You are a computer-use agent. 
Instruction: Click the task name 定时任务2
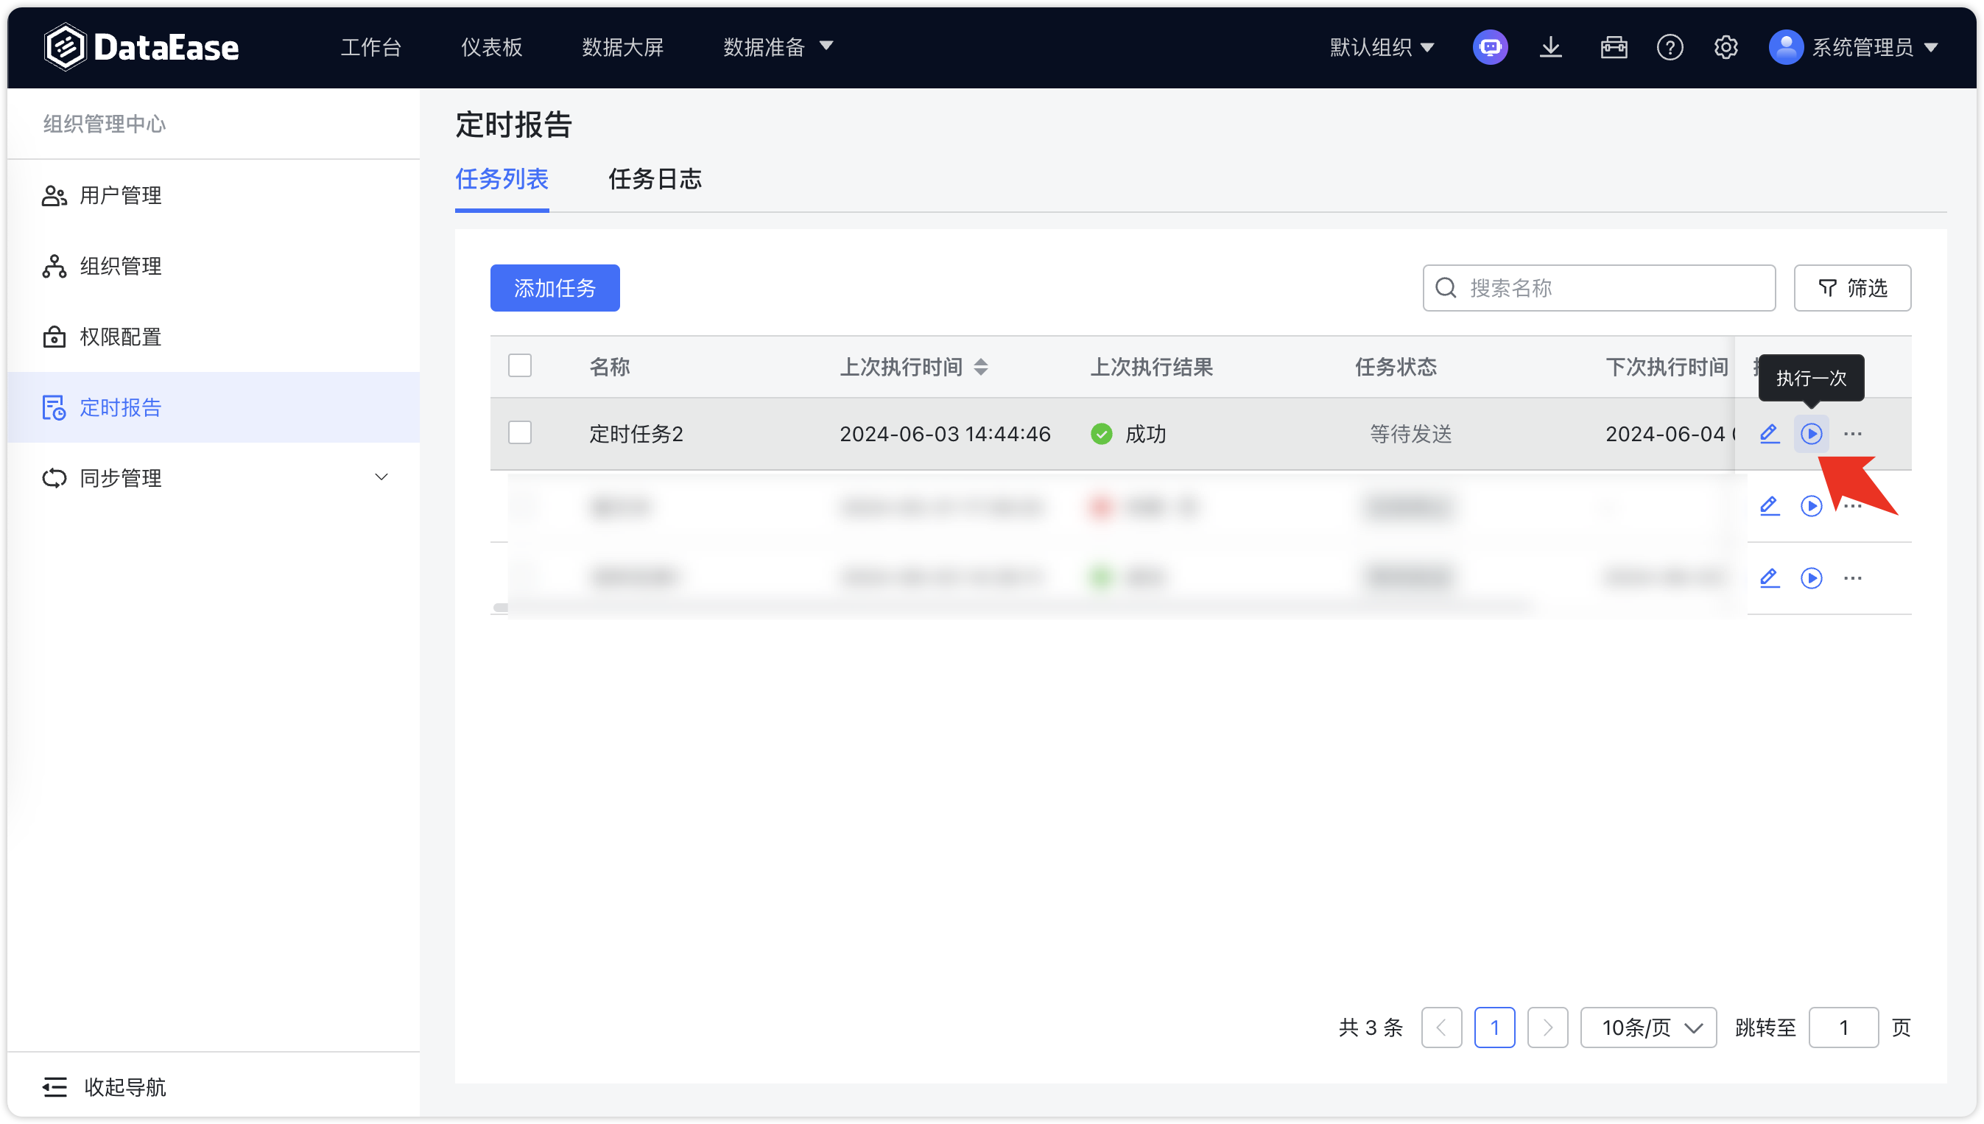pyautogui.click(x=636, y=434)
